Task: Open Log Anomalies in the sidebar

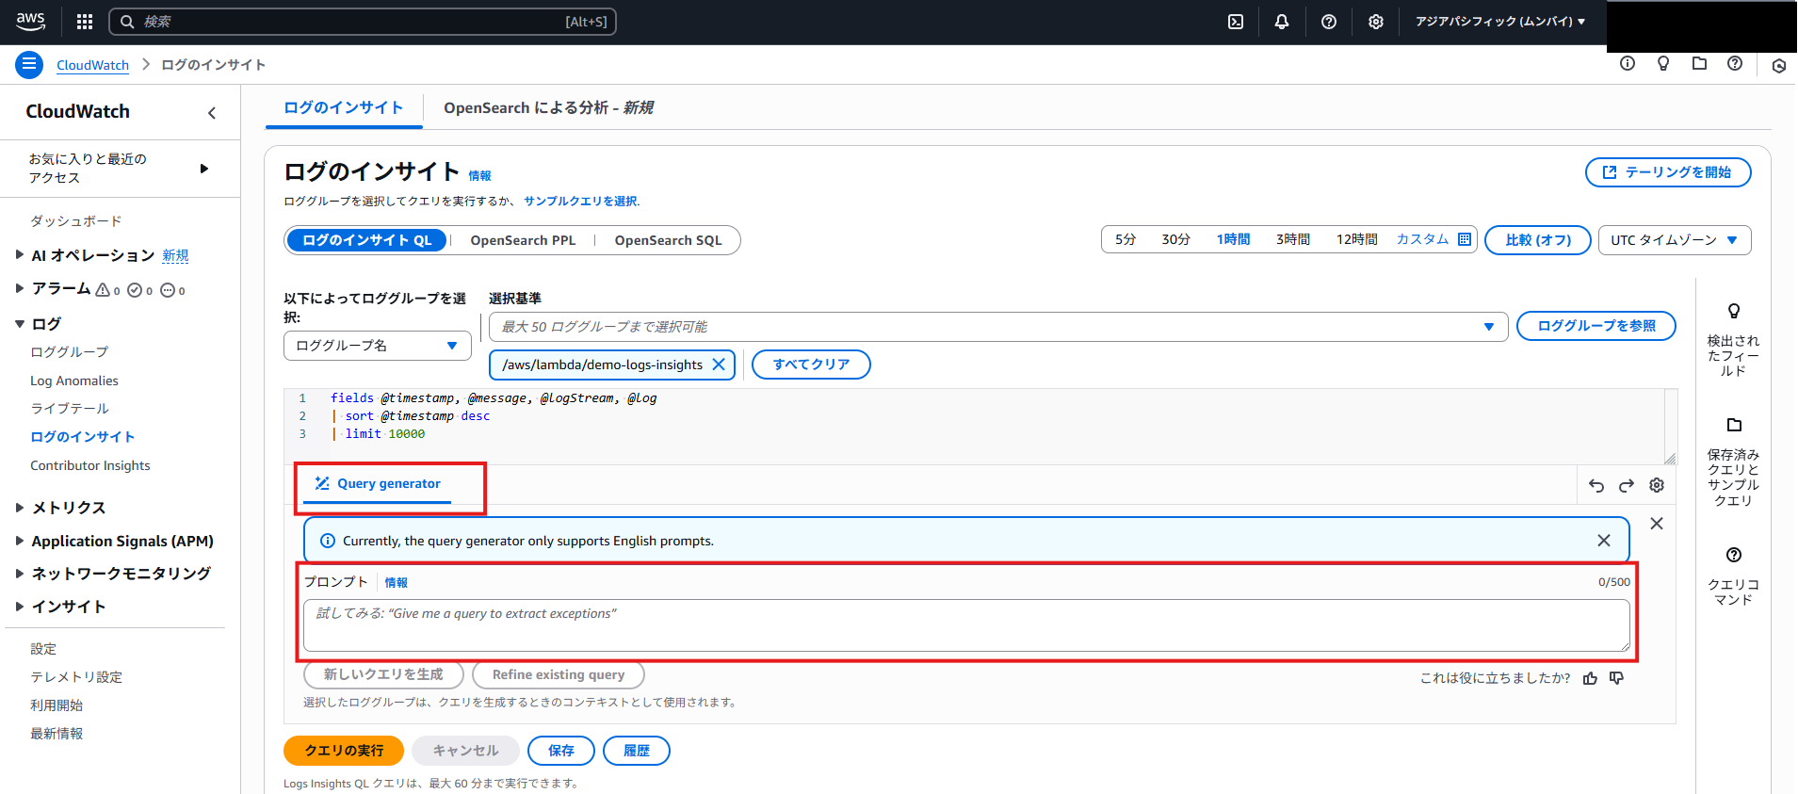Action: click(x=74, y=381)
